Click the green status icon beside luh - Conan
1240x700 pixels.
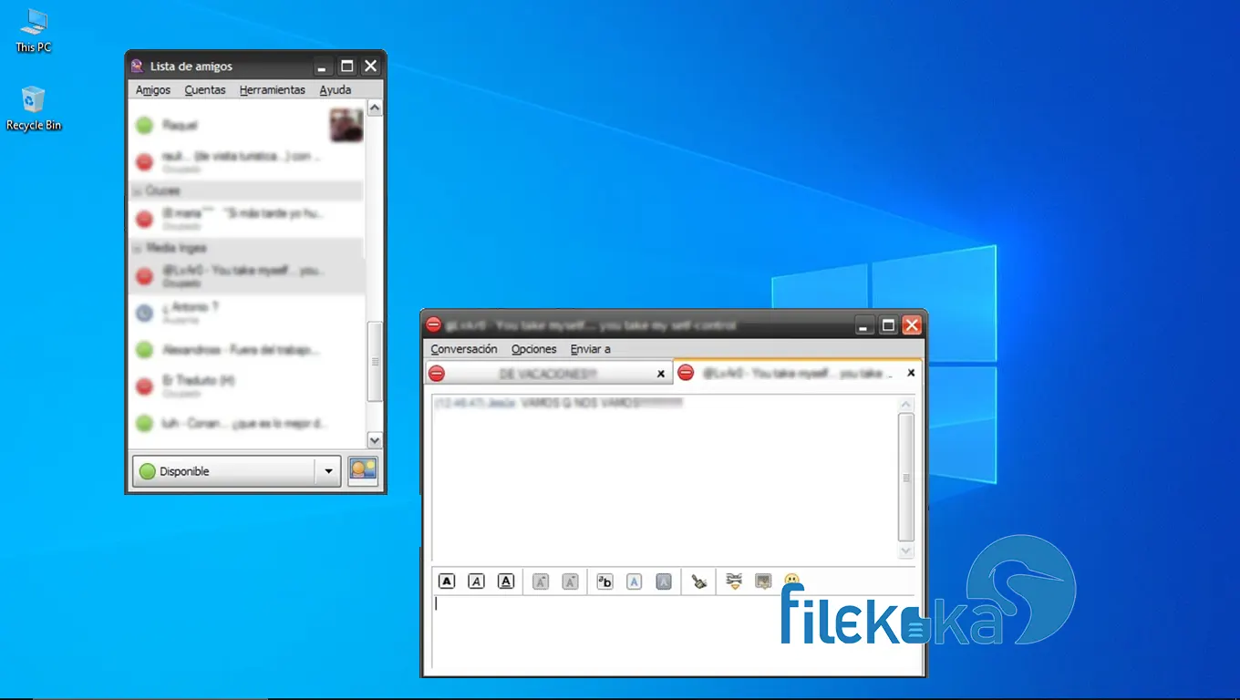pos(144,423)
